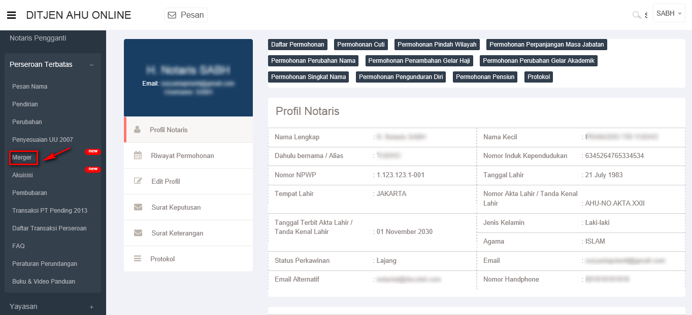This screenshot has width=692, height=315.
Task: Click Permohonan Pindah Wilayah button
Action: [x=437, y=45]
